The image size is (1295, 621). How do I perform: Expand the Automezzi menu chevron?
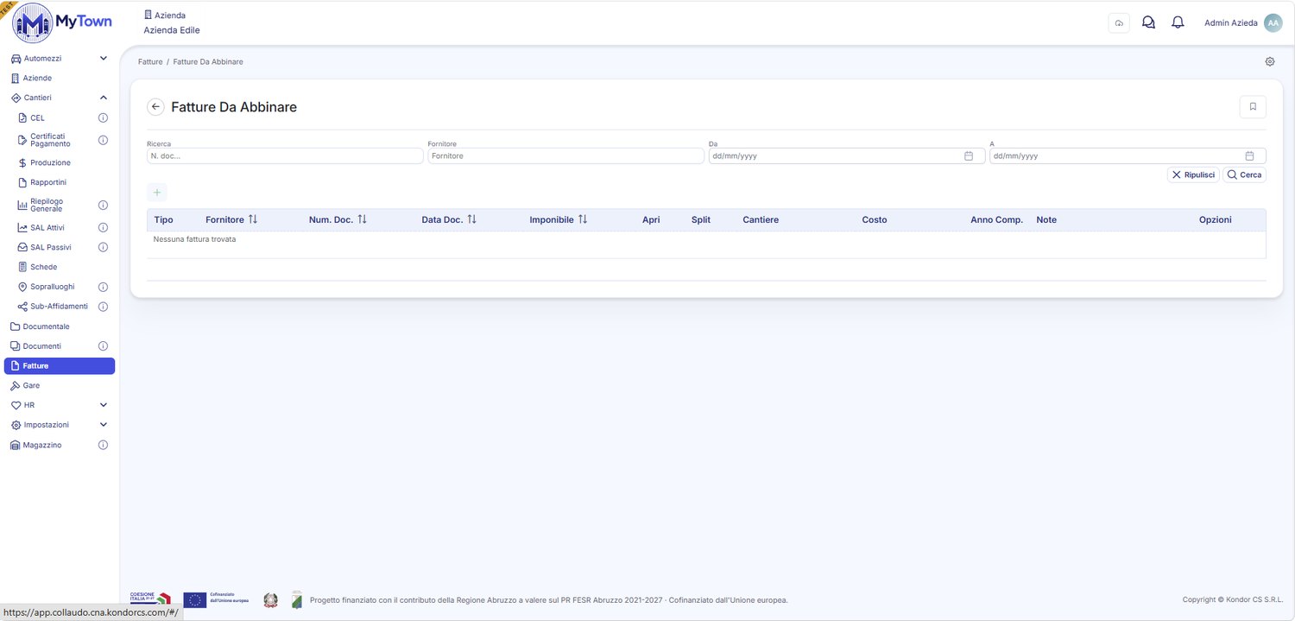coord(104,59)
